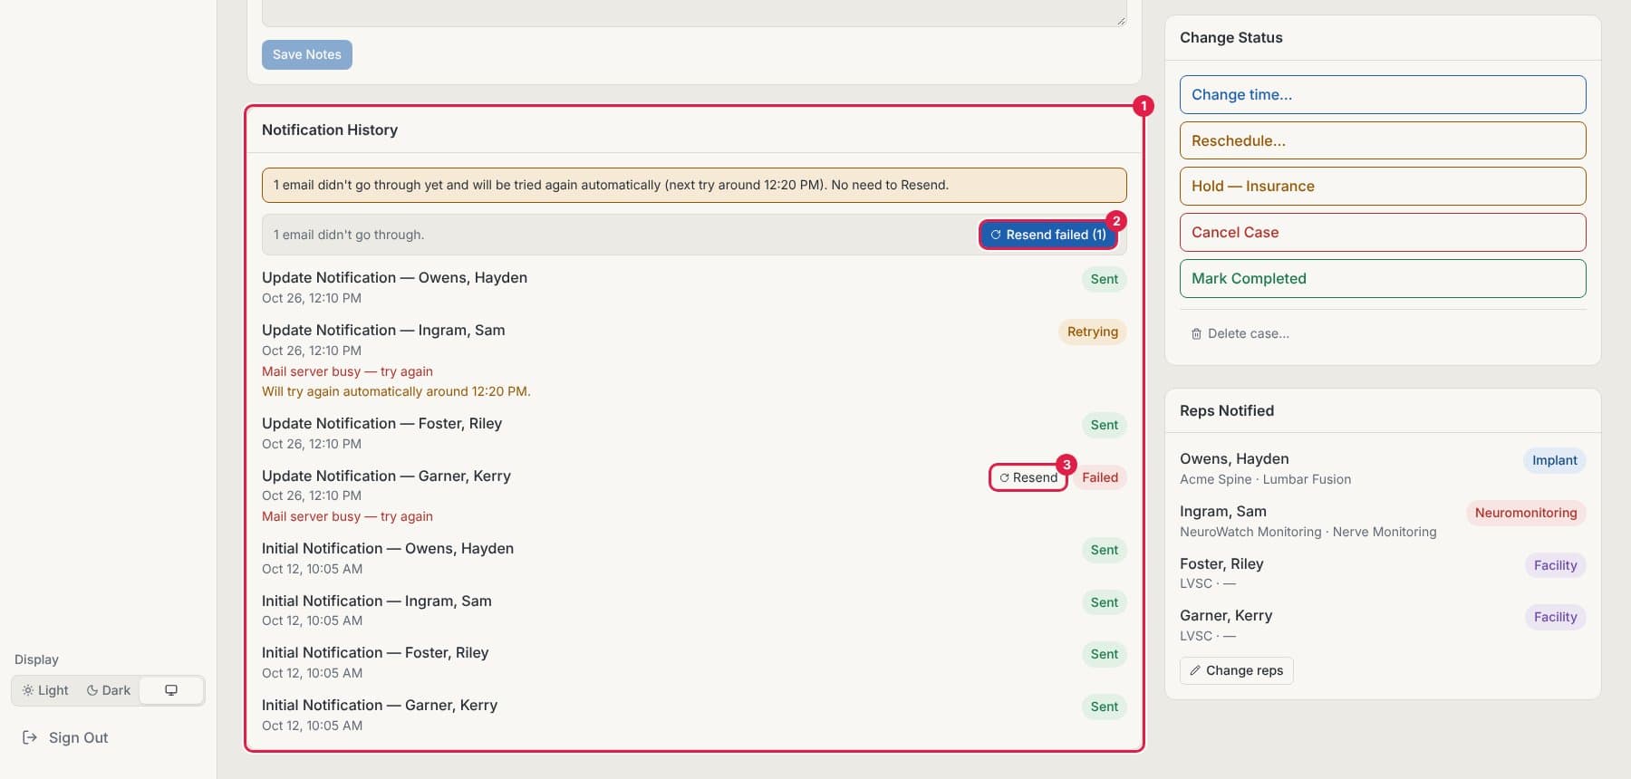Switch display to Dark theme
1631x779 pixels.
tap(109, 690)
